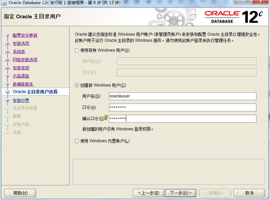Click the 新创建的用户没有 Windows 登录权限 note
The height and width of the screenshot is (200, 270).
click(x=117, y=129)
